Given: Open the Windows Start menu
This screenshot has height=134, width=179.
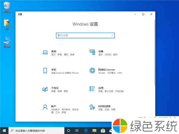Looking at the screenshot, I should pyautogui.click(x=4, y=131).
